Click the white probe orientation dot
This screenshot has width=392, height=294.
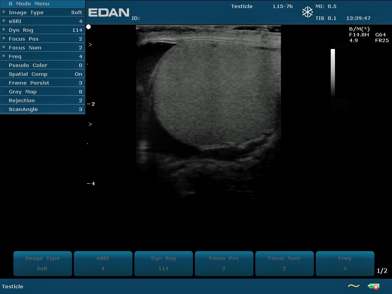[88, 27]
